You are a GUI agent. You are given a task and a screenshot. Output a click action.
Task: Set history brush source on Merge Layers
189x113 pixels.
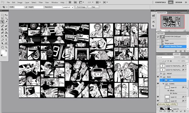158,43
